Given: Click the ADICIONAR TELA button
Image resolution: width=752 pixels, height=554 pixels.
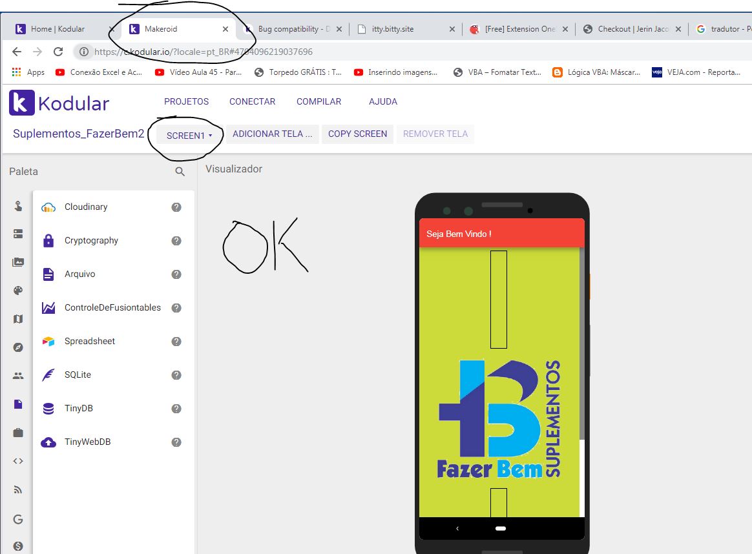Looking at the screenshot, I should point(272,134).
